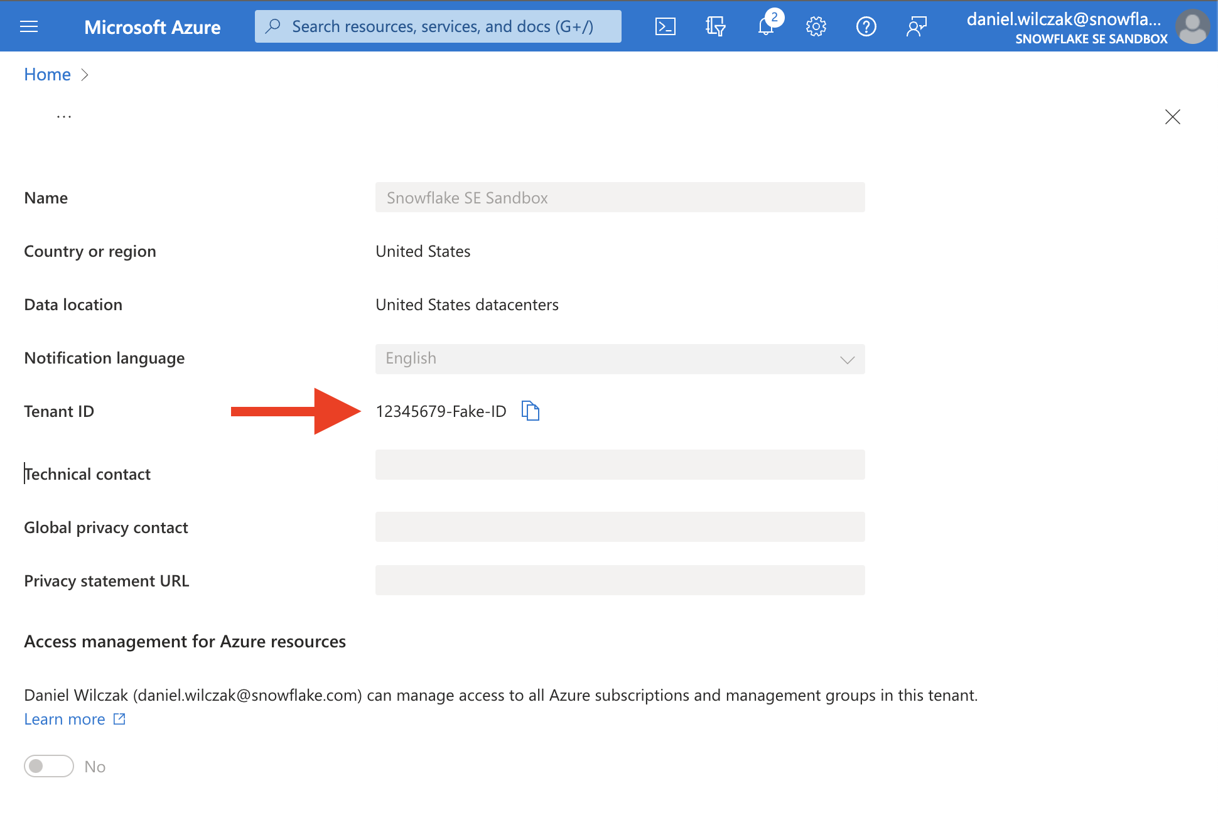Viewport: 1218px width, 815px height.
Task: Click the Country value United States
Action: tap(423, 251)
